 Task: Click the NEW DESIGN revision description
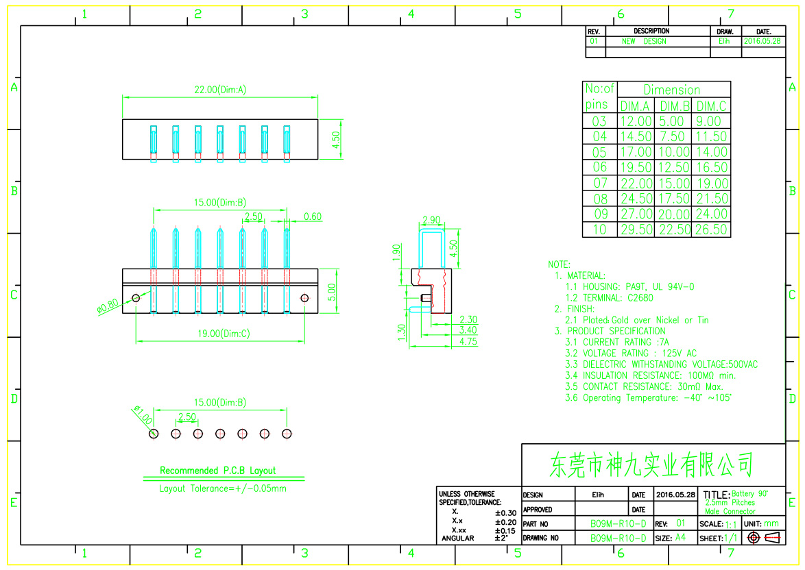pyautogui.click(x=644, y=41)
